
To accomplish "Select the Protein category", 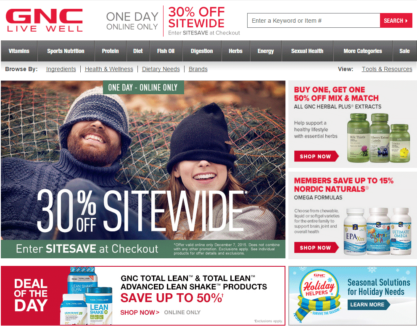I will tap(111, 51).
